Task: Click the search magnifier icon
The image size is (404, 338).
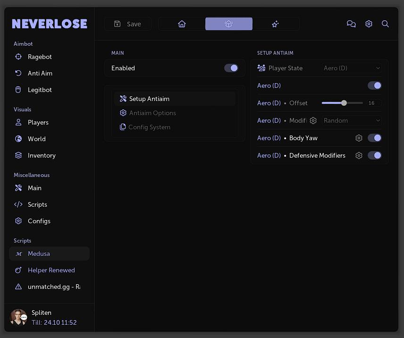Action: [385, 24]
